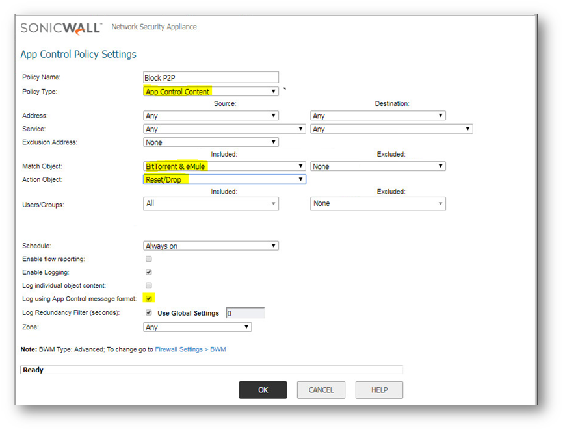Open Included Match Object dropdown
This screenshot has height=432, width=565.
pos(224,166)
